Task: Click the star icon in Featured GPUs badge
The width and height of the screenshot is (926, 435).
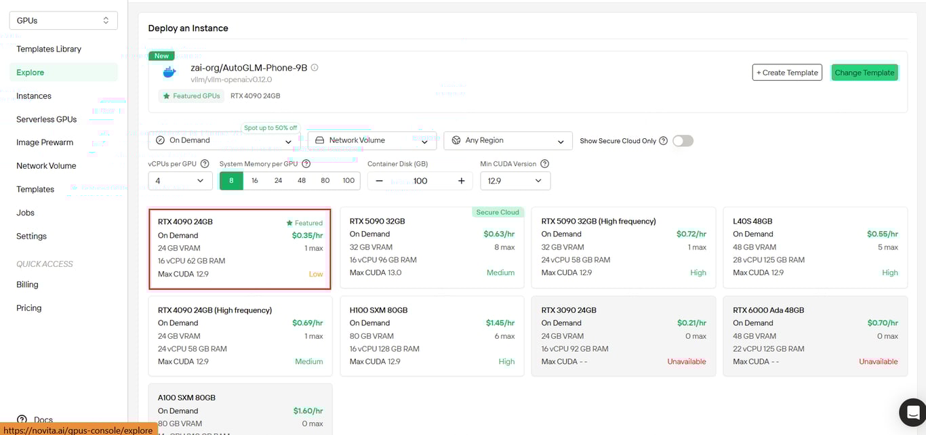Action: [x=167, y=96]
